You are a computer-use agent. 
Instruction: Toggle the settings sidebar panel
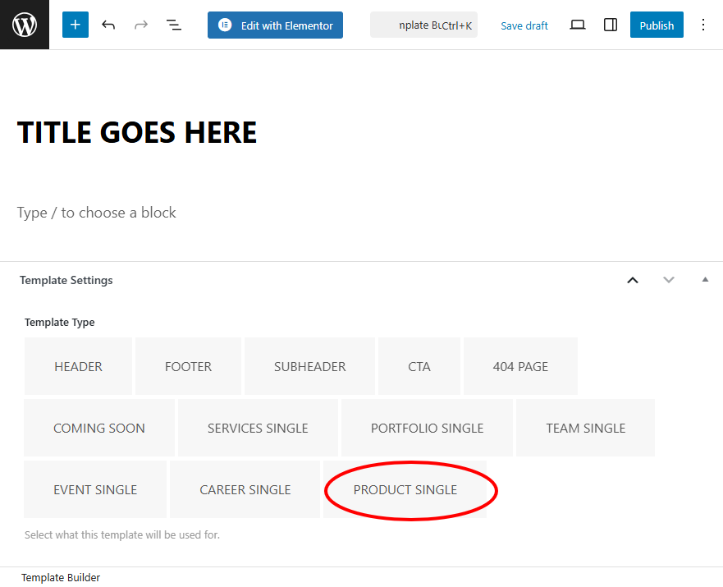pos(610,25)
